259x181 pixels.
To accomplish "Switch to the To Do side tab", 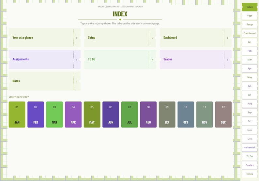I will [250, 156].
